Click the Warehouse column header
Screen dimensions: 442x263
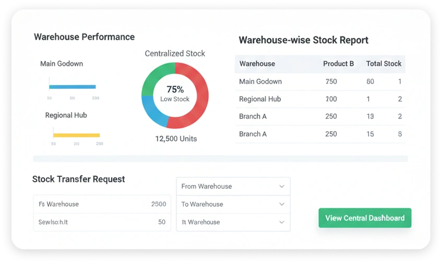coord(257,64)
